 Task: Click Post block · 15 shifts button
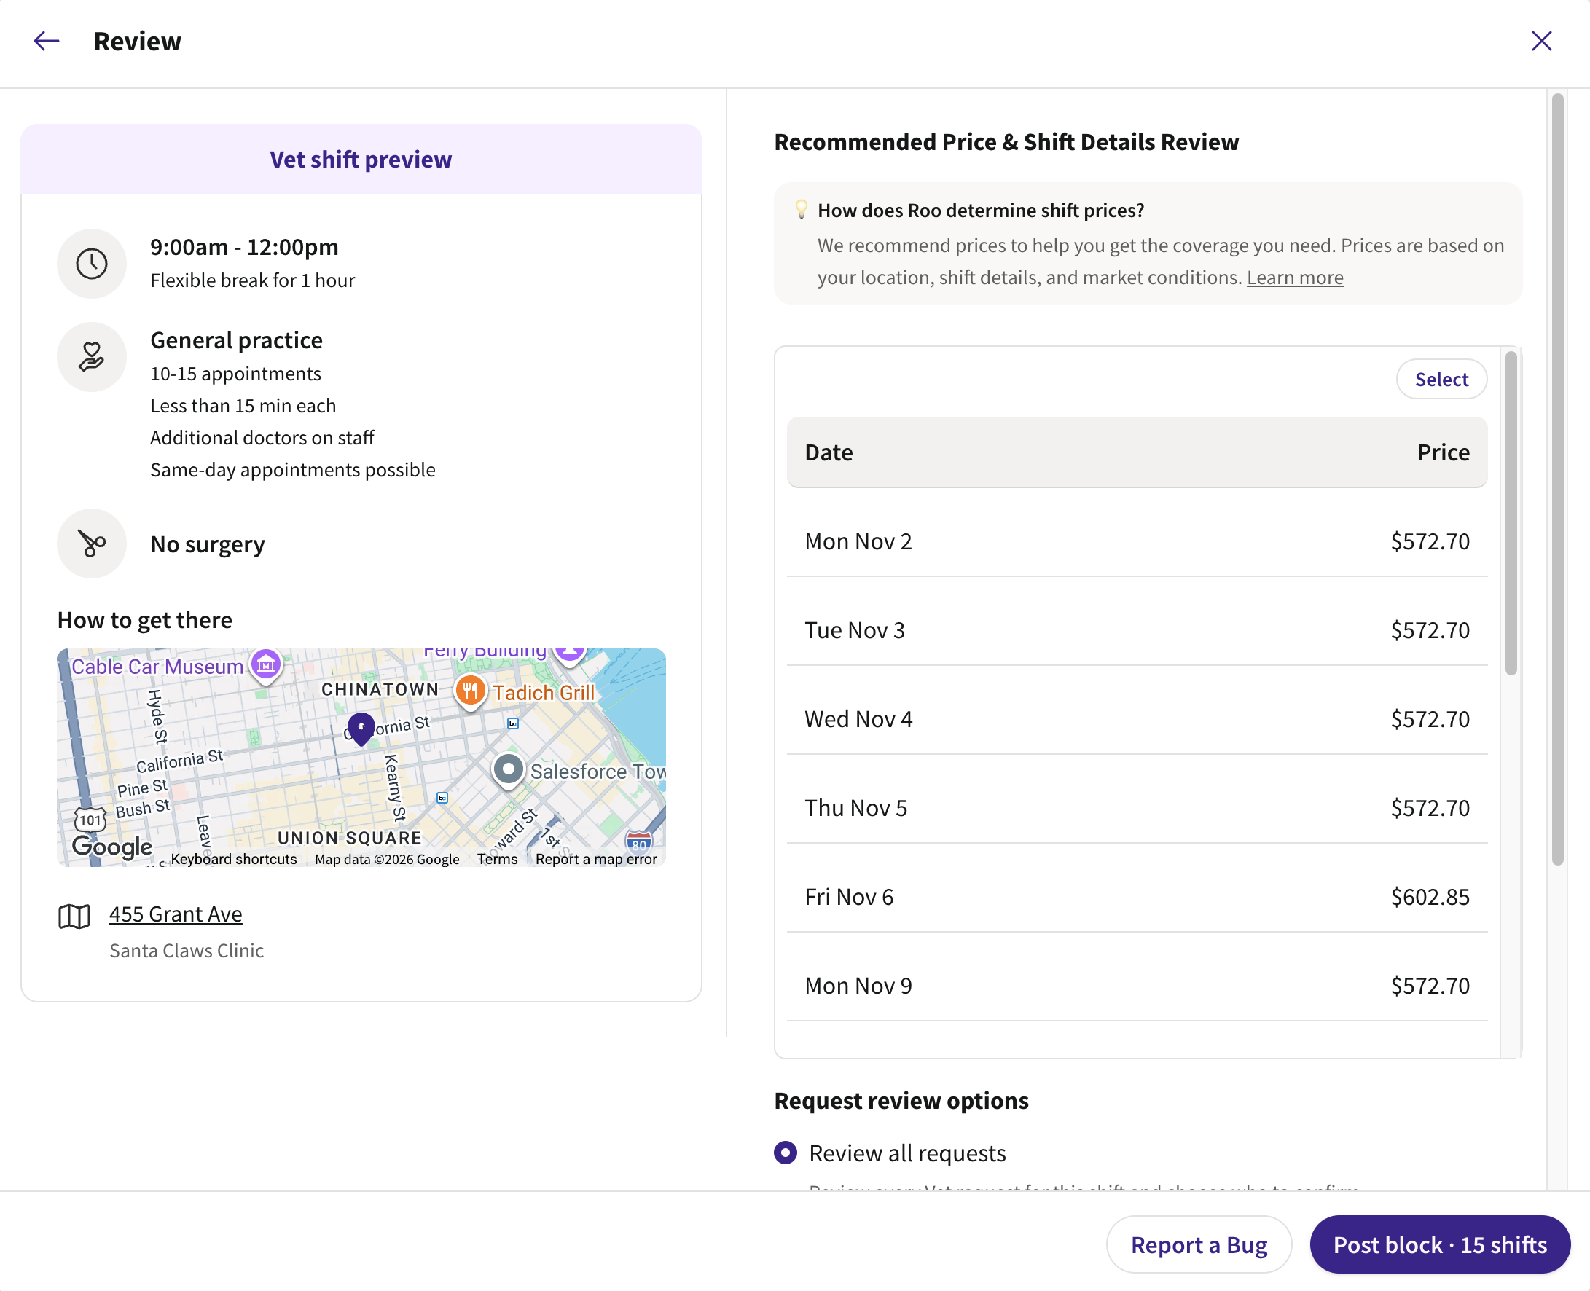pos(1440,1244)
